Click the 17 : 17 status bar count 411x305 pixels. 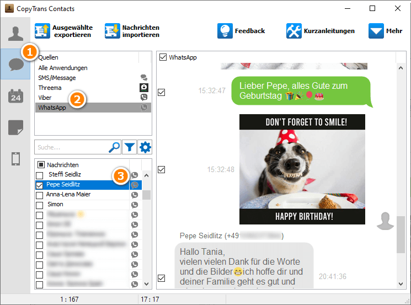click(150, 299)
